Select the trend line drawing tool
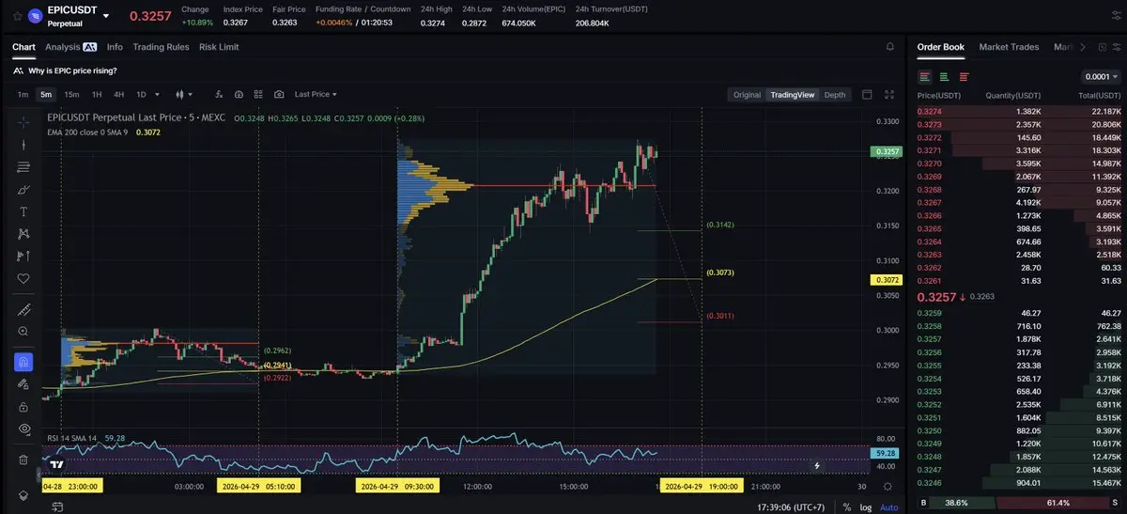1127x514 pixels. 23,144
